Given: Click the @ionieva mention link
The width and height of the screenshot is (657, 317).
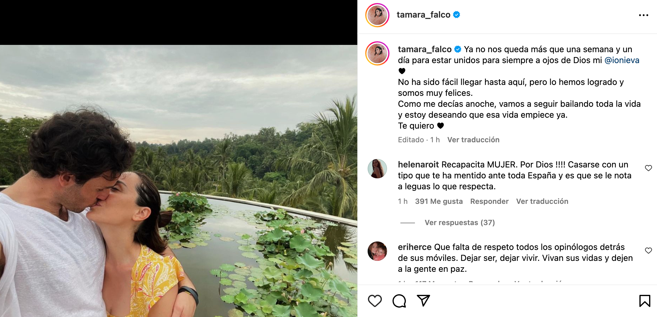Looking at the screenshot, I should pyautogui.click(x=622, y=60).
